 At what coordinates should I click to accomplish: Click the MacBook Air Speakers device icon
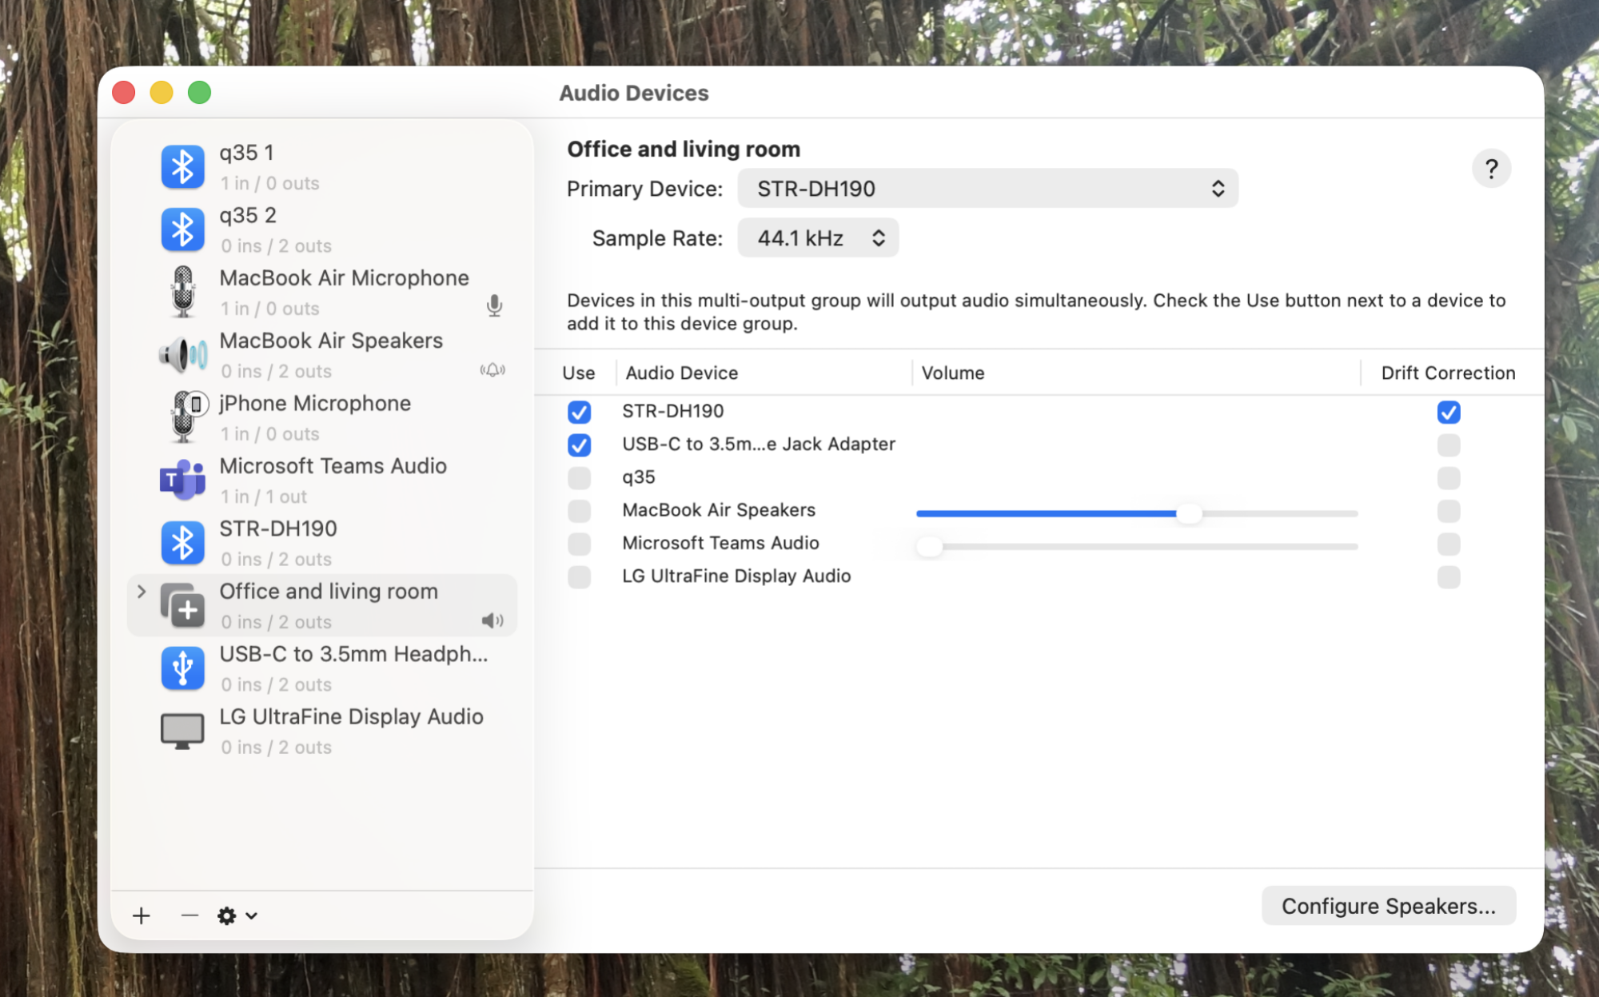[x=182, y=355]
